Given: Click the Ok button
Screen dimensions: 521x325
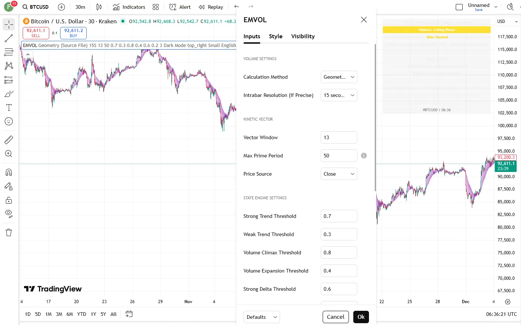Looking at the screenshot, I should [x=361, y=317].
